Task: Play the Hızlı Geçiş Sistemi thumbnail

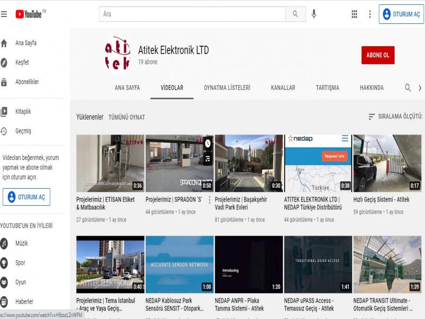Action: click(x=387, y=163)
